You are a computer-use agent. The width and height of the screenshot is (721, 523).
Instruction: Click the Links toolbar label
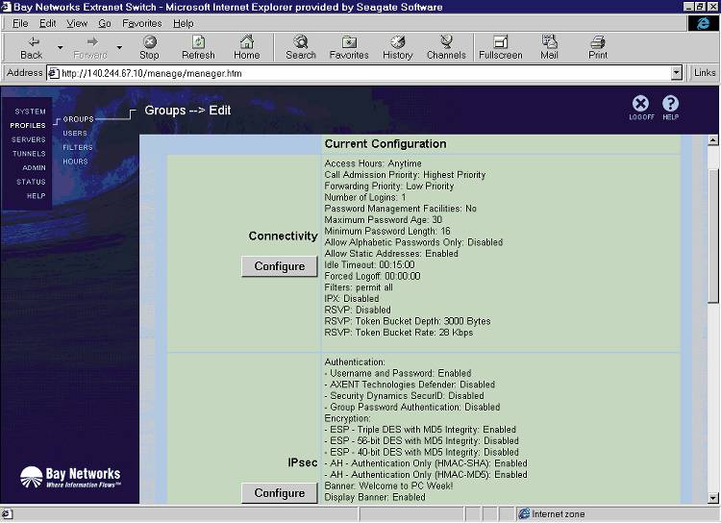click(705, 73)
